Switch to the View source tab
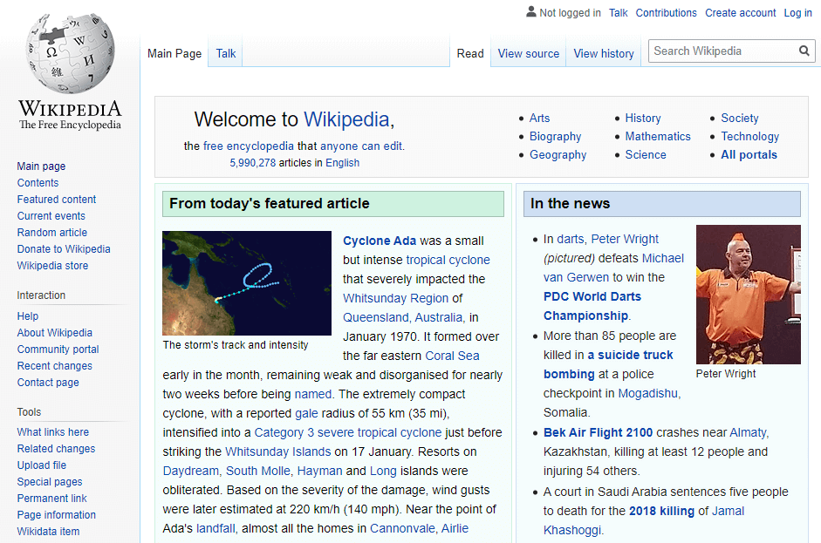The height and width of the screenshot is (543, 821). coord(528,53)
